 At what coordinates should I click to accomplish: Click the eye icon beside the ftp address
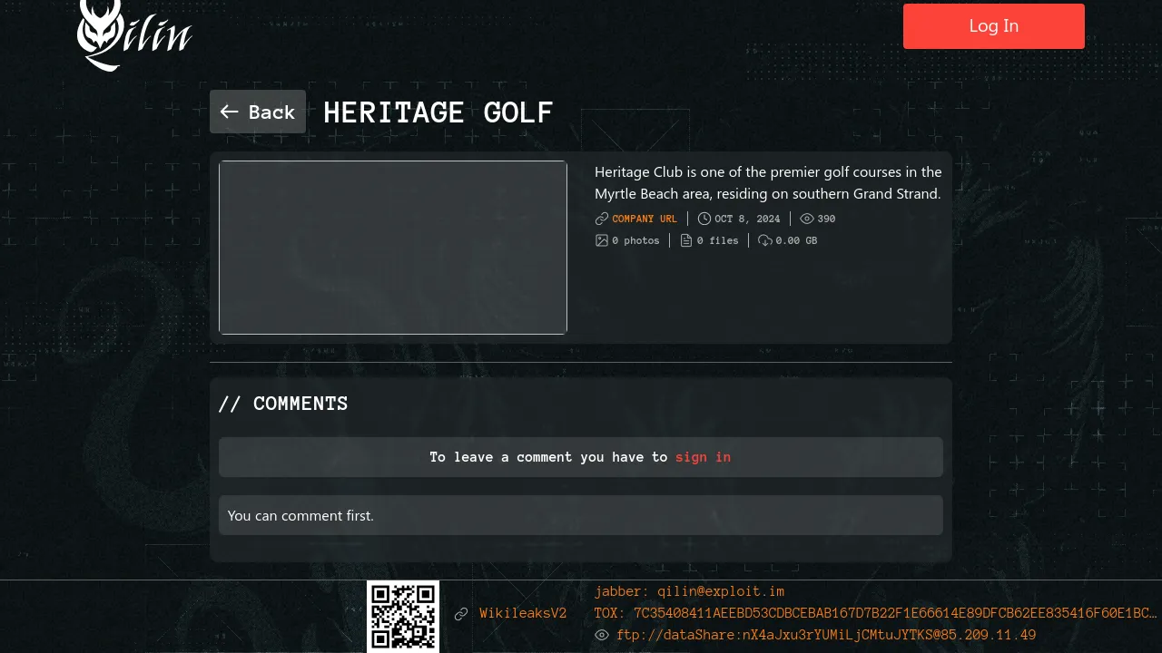tap(602, 635)
